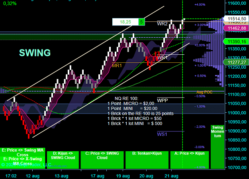Click the 10800,00 price axis label
Viewport: 249px width, 179px height.
237,149
